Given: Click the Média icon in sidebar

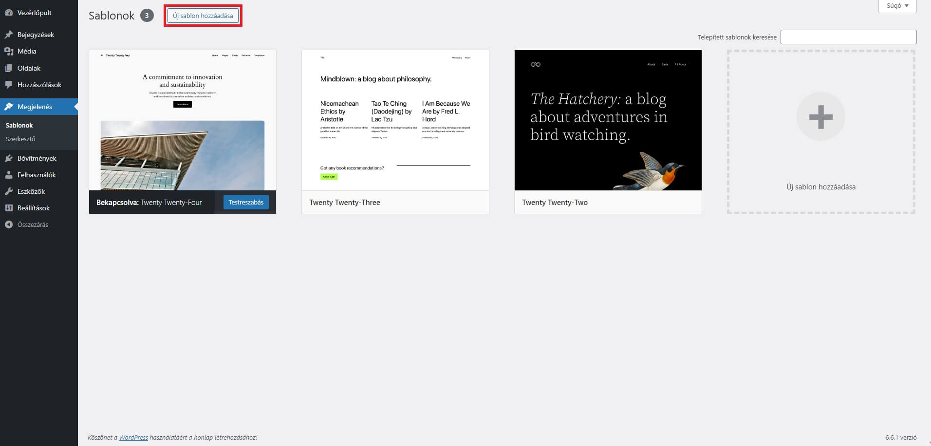Looking at the screenshot, I should pyautogui.click(x=9, y=51).
